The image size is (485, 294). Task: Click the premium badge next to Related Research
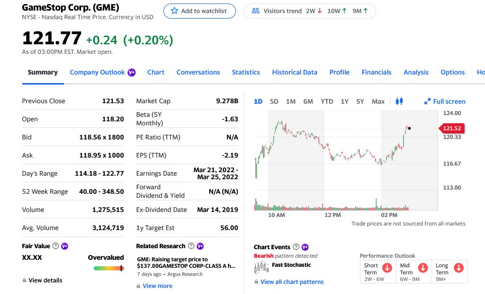point(200,246)
